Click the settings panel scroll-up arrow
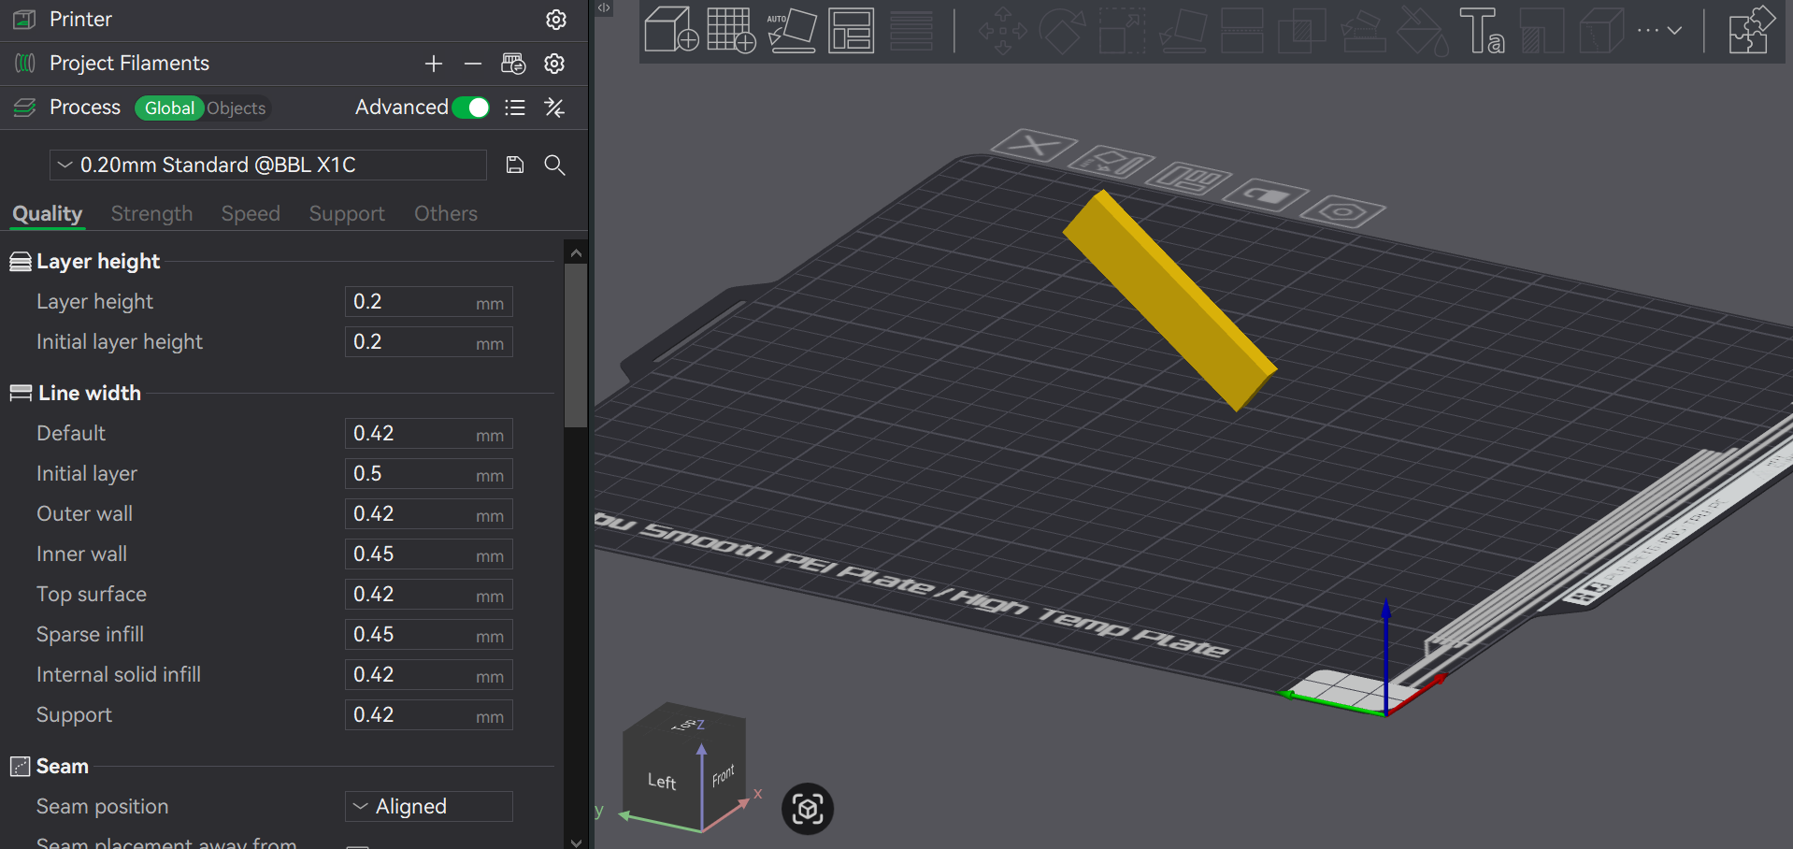Viewport: 1793px width, 849px height. tap(576, 252)
